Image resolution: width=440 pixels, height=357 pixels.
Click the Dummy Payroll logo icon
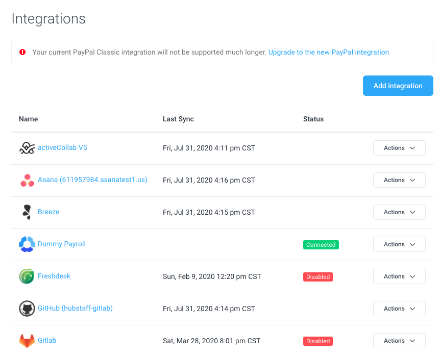27,244
